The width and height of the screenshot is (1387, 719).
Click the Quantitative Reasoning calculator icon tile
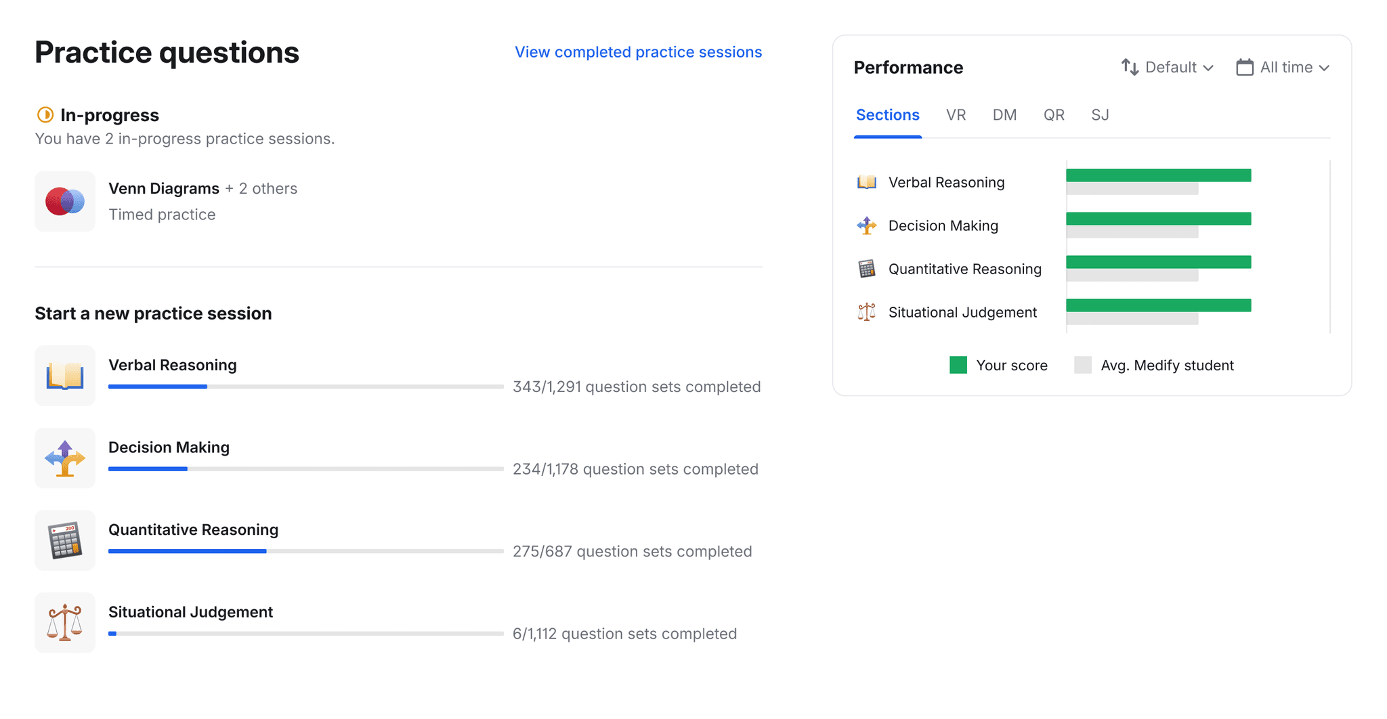pos(65,540)
